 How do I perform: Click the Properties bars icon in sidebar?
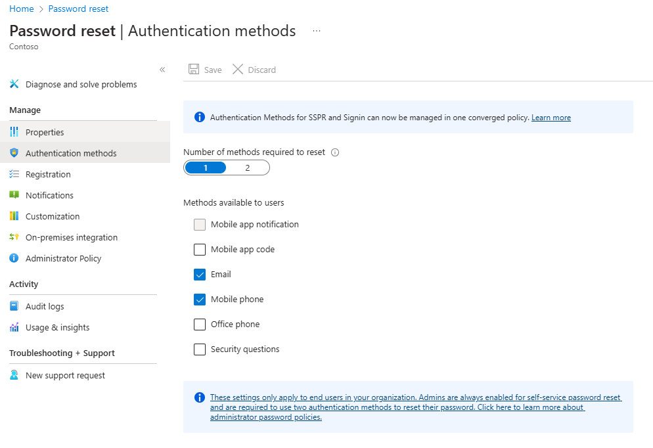(14, 132)
